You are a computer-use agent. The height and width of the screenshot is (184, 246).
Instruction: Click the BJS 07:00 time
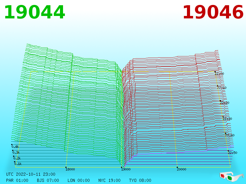click(48, 180)
